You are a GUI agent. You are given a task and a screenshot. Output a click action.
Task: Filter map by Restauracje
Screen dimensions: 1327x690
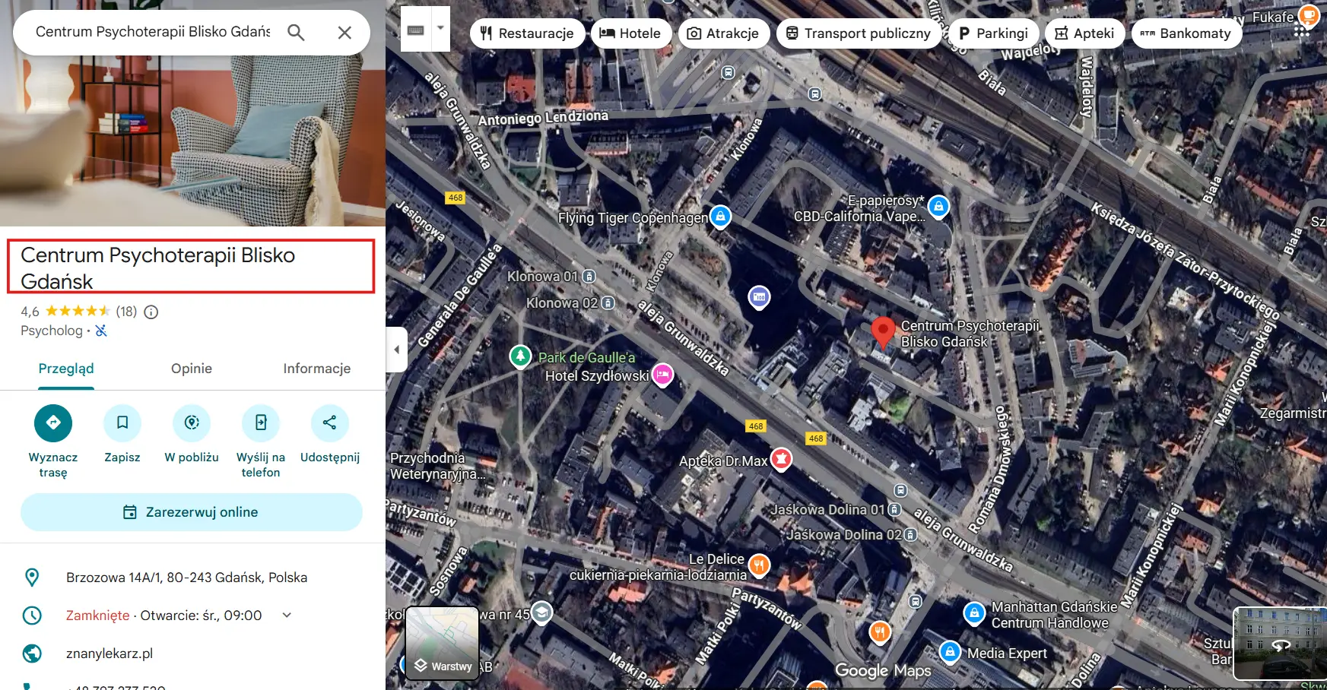pyautogui.click(x=527, y=33)
